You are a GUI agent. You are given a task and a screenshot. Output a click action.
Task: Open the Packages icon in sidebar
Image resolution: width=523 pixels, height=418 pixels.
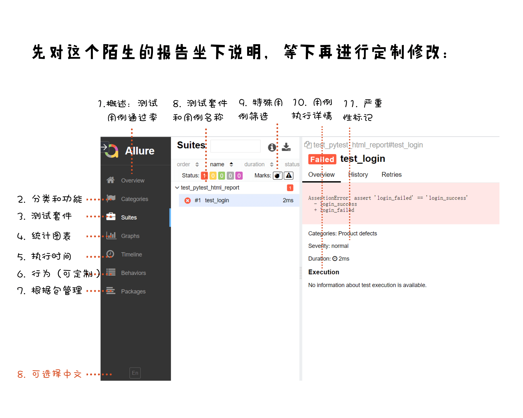point(111,291)
